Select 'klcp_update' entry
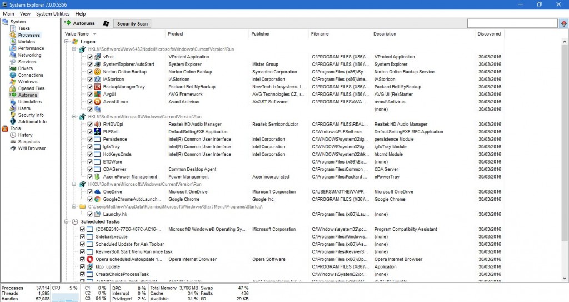The width and height of the screenshot is (569, 302). tap(108, 267)
